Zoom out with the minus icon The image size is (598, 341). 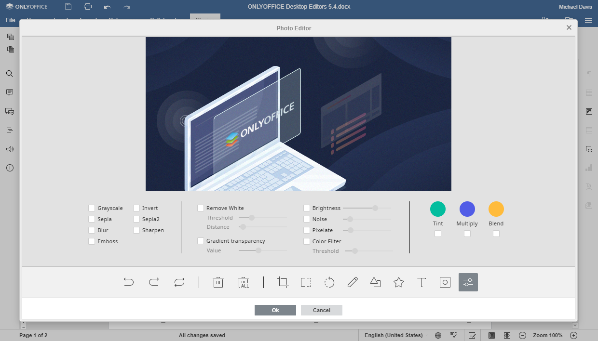click(522, 335)
